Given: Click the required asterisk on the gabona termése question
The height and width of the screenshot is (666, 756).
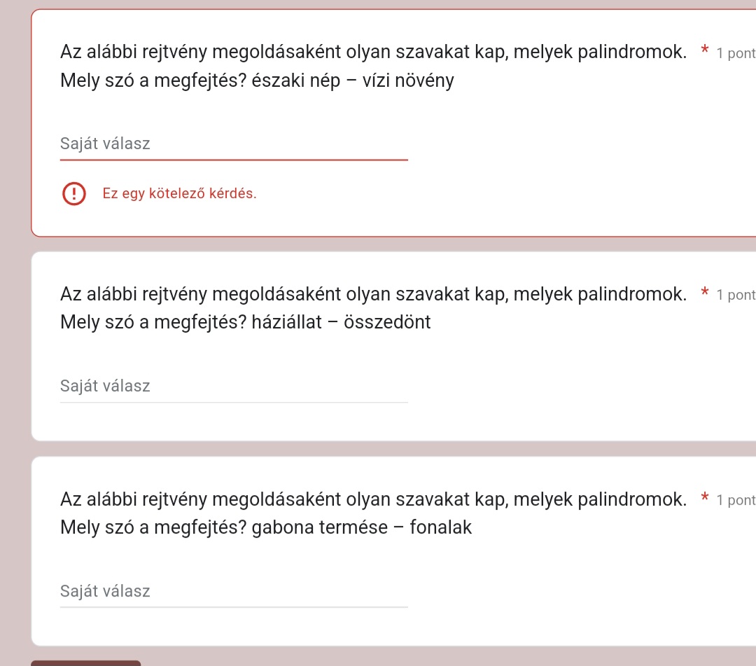Looking at the screenshot, I should coord(704,497).
